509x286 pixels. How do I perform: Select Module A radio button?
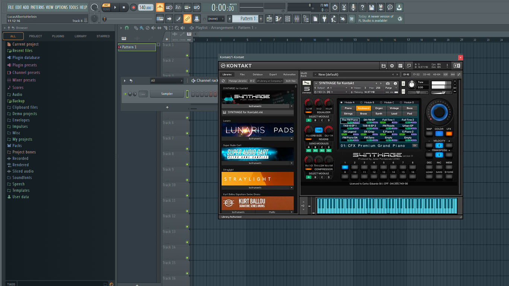pos(341,102)
